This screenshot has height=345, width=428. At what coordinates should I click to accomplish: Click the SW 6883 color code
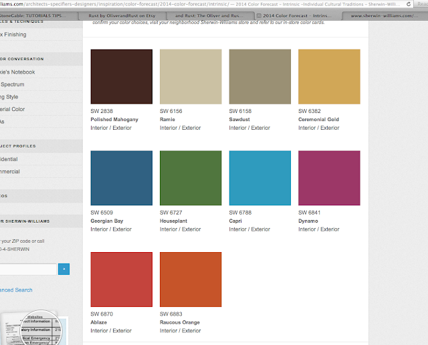(x=171, y=314)
